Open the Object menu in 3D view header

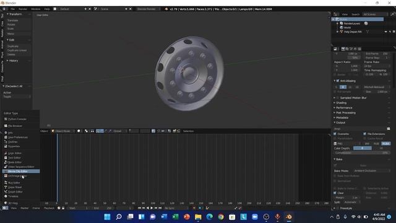pos(44,131)
